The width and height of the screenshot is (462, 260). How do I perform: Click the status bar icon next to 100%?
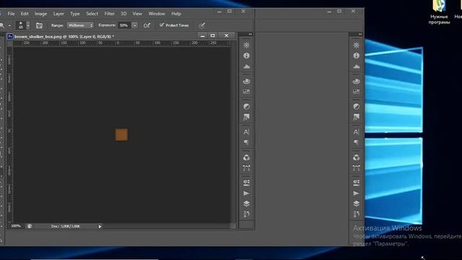click(30, 226)
